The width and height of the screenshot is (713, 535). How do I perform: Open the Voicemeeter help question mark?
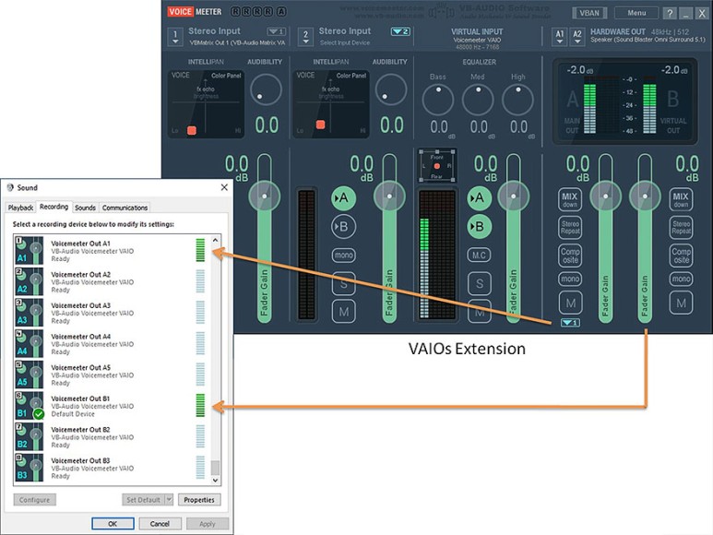click(x=670, y=13)
